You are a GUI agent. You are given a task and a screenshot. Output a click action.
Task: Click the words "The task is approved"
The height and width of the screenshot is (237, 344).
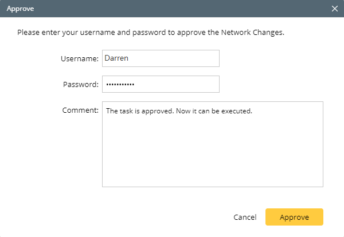[x=138, y=111]
